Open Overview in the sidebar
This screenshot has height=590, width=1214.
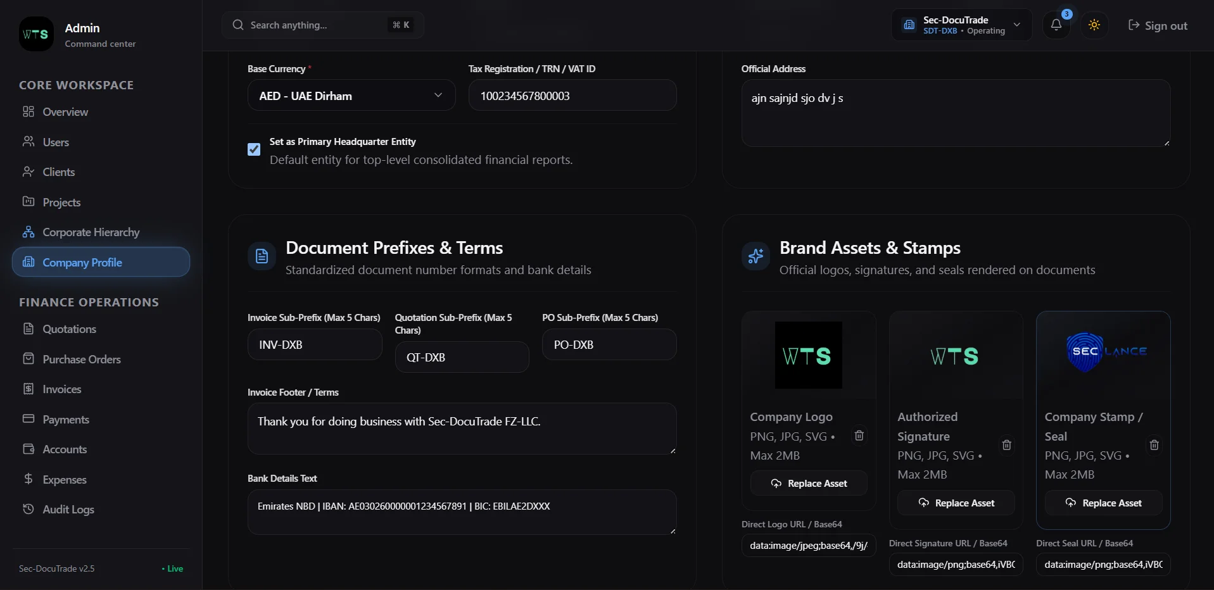click(101, 112)
